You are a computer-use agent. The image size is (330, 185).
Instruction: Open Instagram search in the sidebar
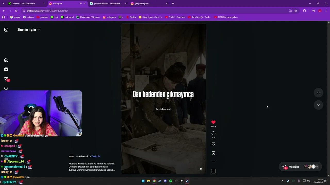pos(6,89)
